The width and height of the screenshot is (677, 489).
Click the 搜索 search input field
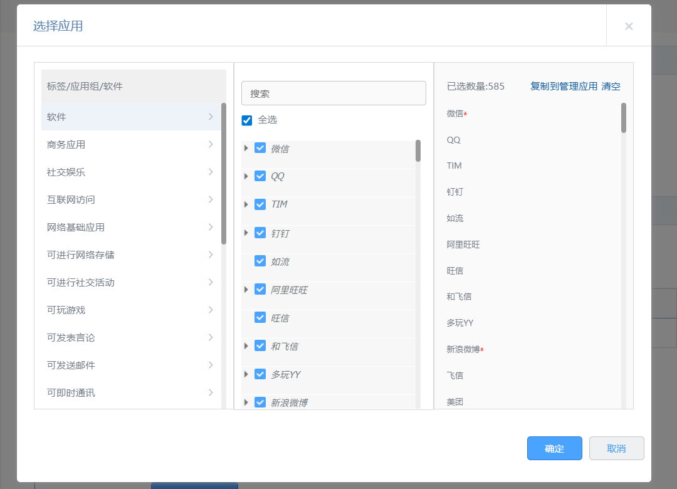(333, 92)
